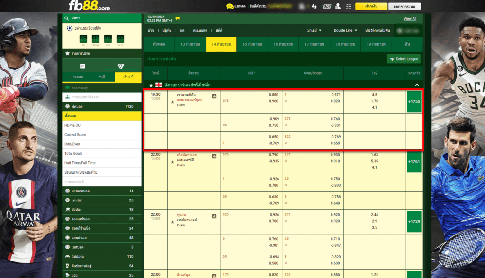Image resolution: width=485 pixels, height=278 pixels.
Task: Click the trophy icon in Select League
Action: [392, 59]
